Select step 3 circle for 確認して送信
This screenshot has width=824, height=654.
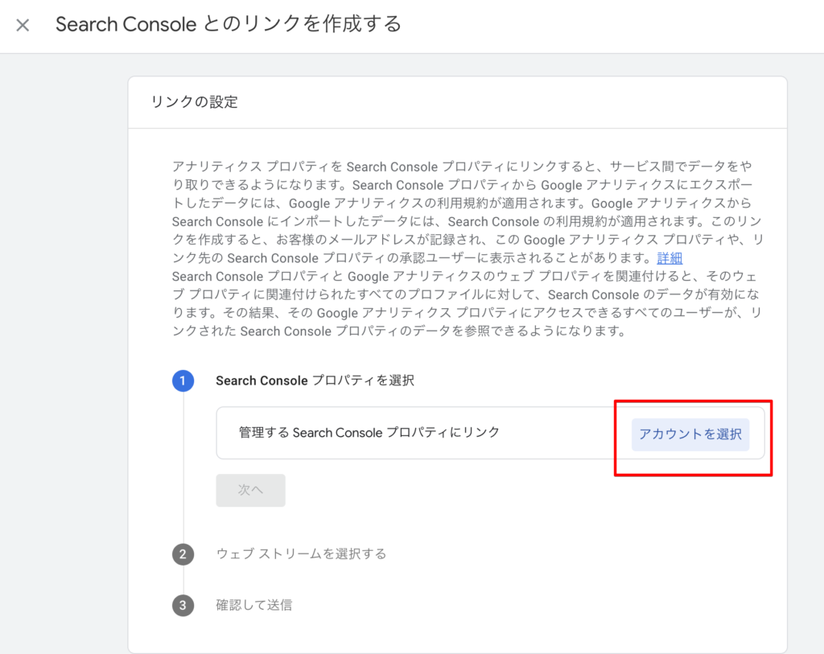(x=183, y=605)
